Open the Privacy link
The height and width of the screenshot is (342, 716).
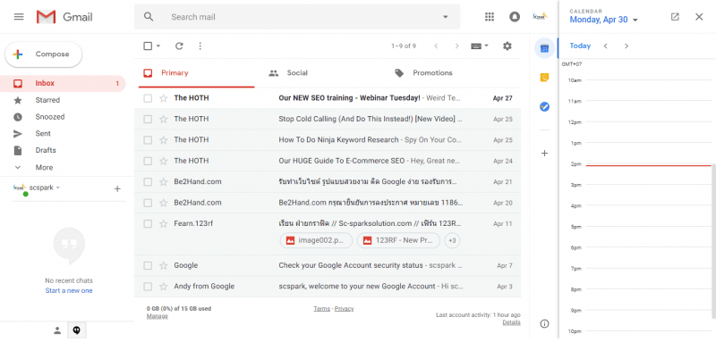coord(344,309)
